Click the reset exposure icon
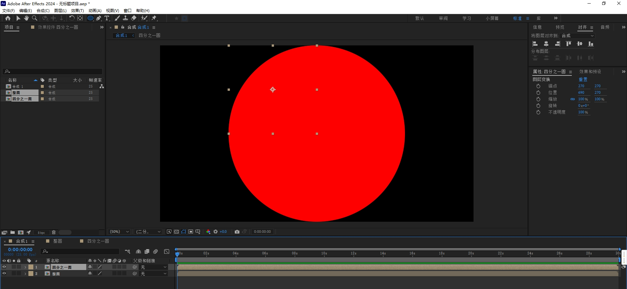This screenshot has height=289, width=627. click(216, 232)
